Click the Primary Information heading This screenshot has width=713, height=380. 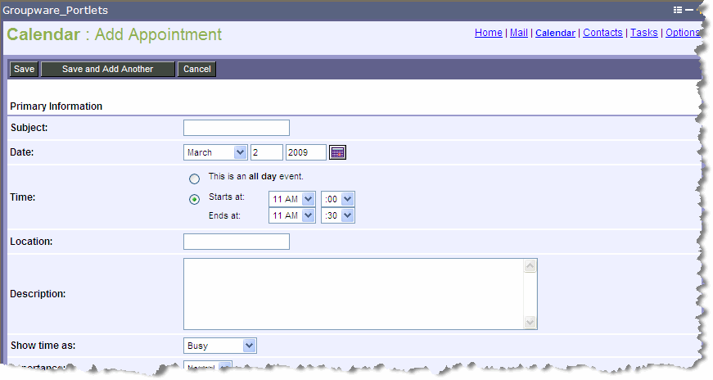[x=56, y=106]
